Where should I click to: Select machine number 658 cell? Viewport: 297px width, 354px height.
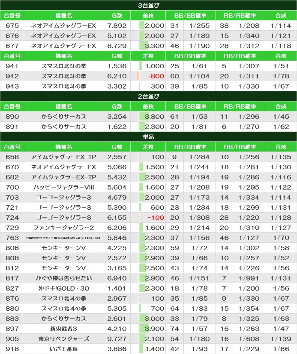tap(12, 157)
